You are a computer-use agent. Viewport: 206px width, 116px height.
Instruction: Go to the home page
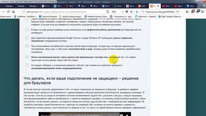pyautogui.click(x=14, y=12)
